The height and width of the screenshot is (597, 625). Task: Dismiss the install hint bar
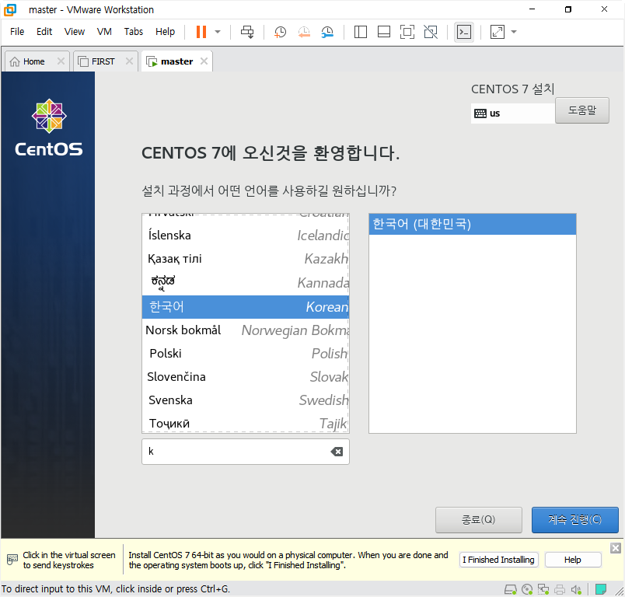tap(616, 548)
